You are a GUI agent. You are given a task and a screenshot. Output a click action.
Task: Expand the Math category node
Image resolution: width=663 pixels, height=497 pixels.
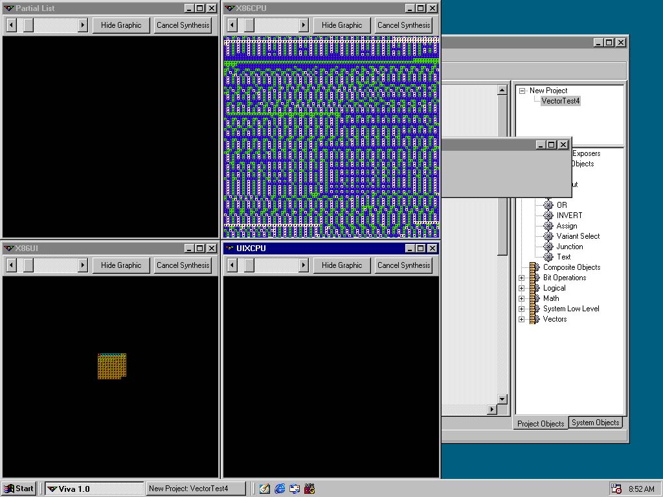pos(522,298)
